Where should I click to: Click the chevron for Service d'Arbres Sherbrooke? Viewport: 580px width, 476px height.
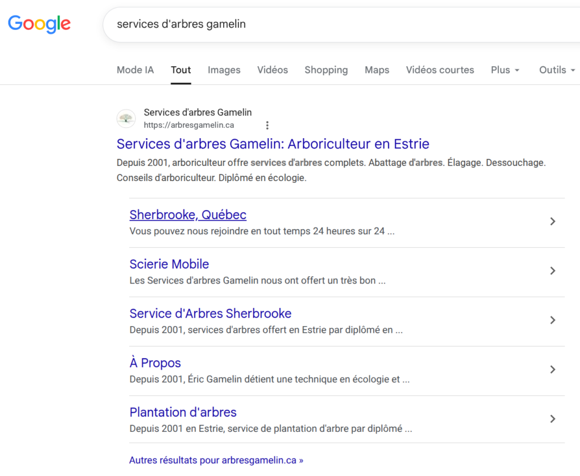point(553,320)
